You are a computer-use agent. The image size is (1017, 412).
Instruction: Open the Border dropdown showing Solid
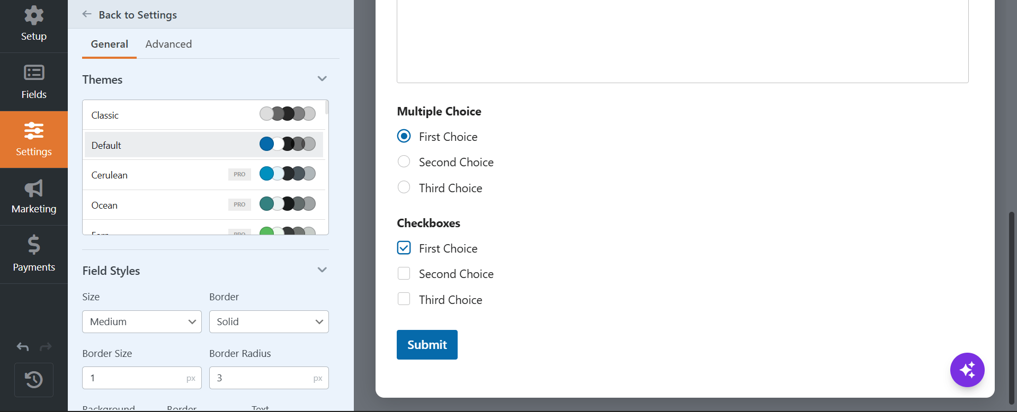point(269,322)
